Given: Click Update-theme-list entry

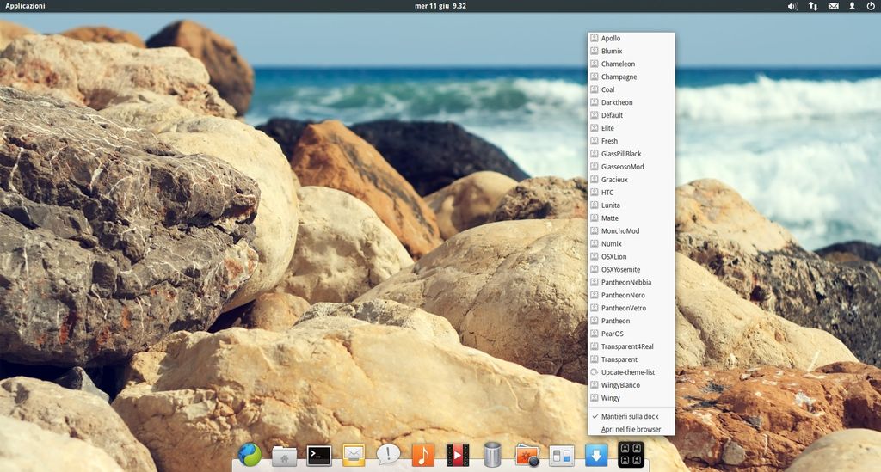Looking at the screenshot, I should [x=628, y=372].
